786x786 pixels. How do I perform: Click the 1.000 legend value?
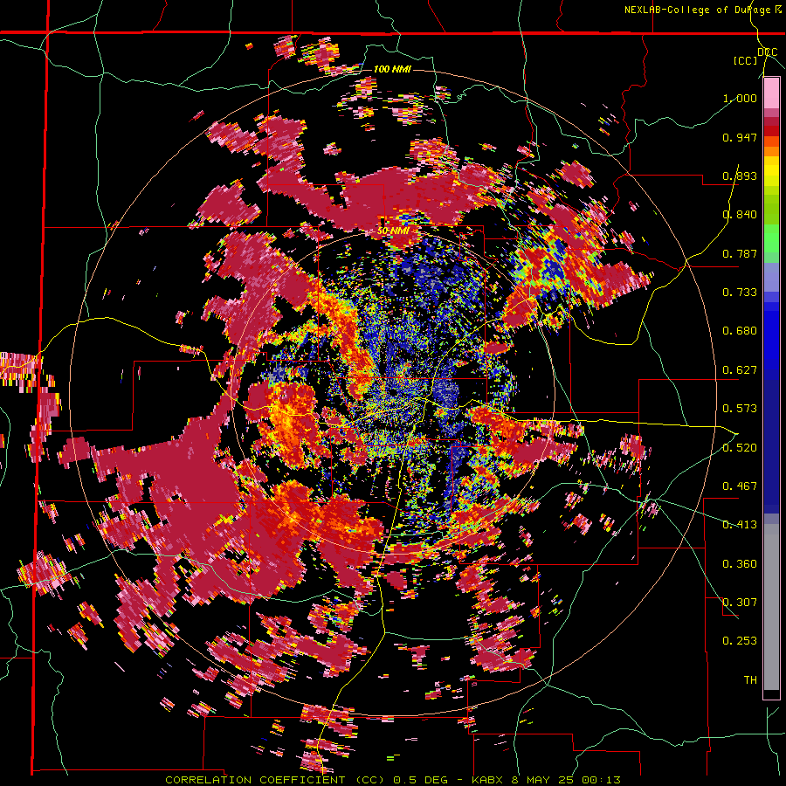(740, 98)
